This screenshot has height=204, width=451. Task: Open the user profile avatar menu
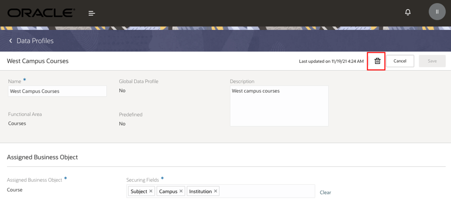[437, 12]
